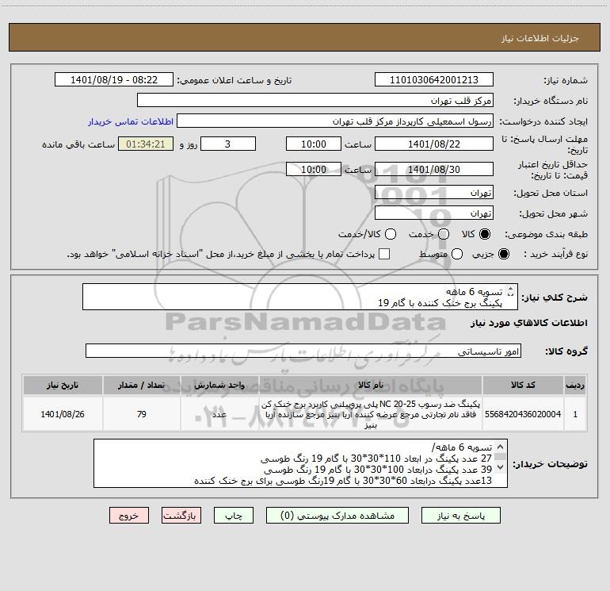This screenshot has width=610, height=591.
Task: Select the کالا radio button
Action: tap(485, 234)
